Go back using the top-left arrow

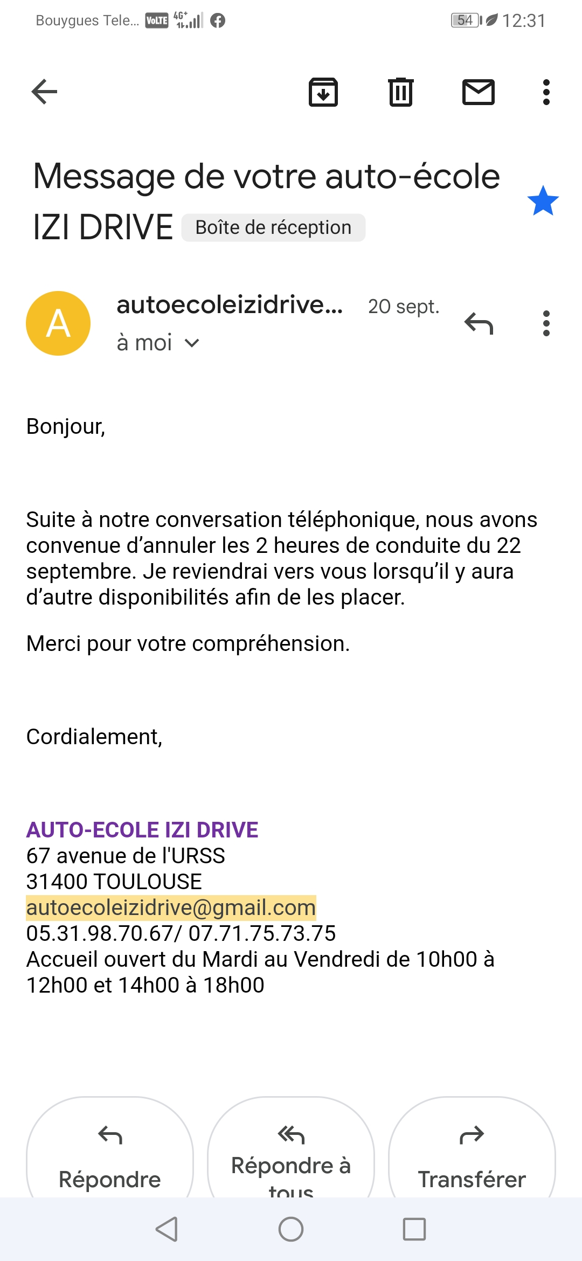click(x=44, y=92)
